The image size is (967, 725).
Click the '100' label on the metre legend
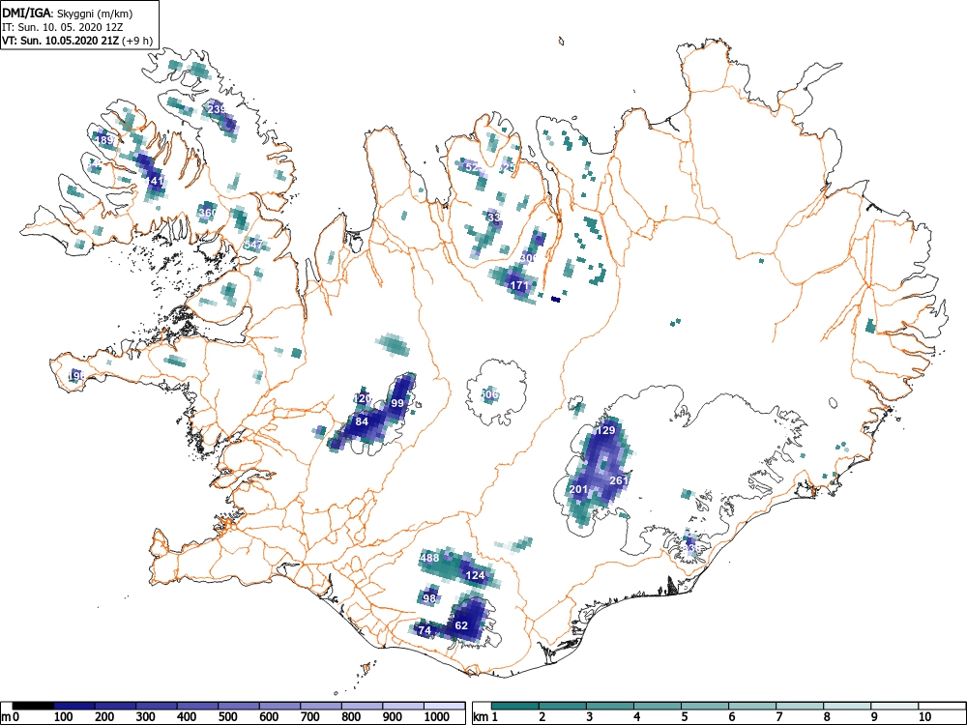tap(64, 717)
